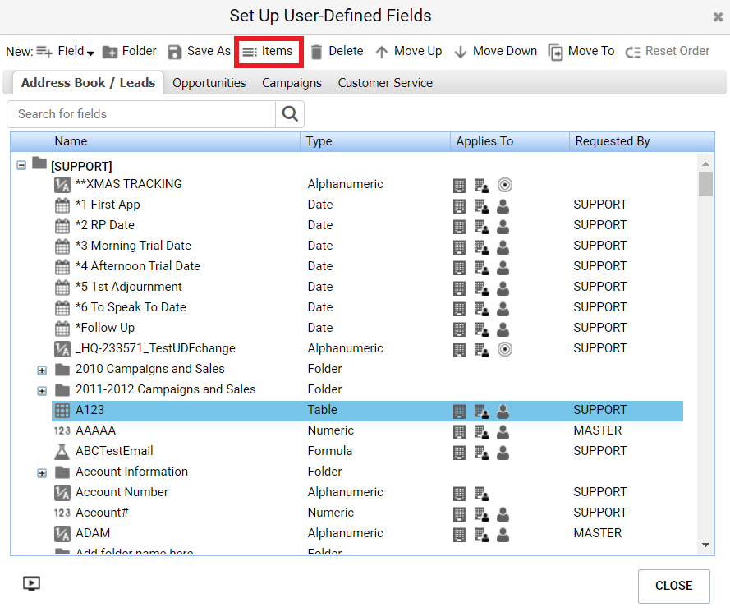Open the New Field dropdown

click(76, 52)
